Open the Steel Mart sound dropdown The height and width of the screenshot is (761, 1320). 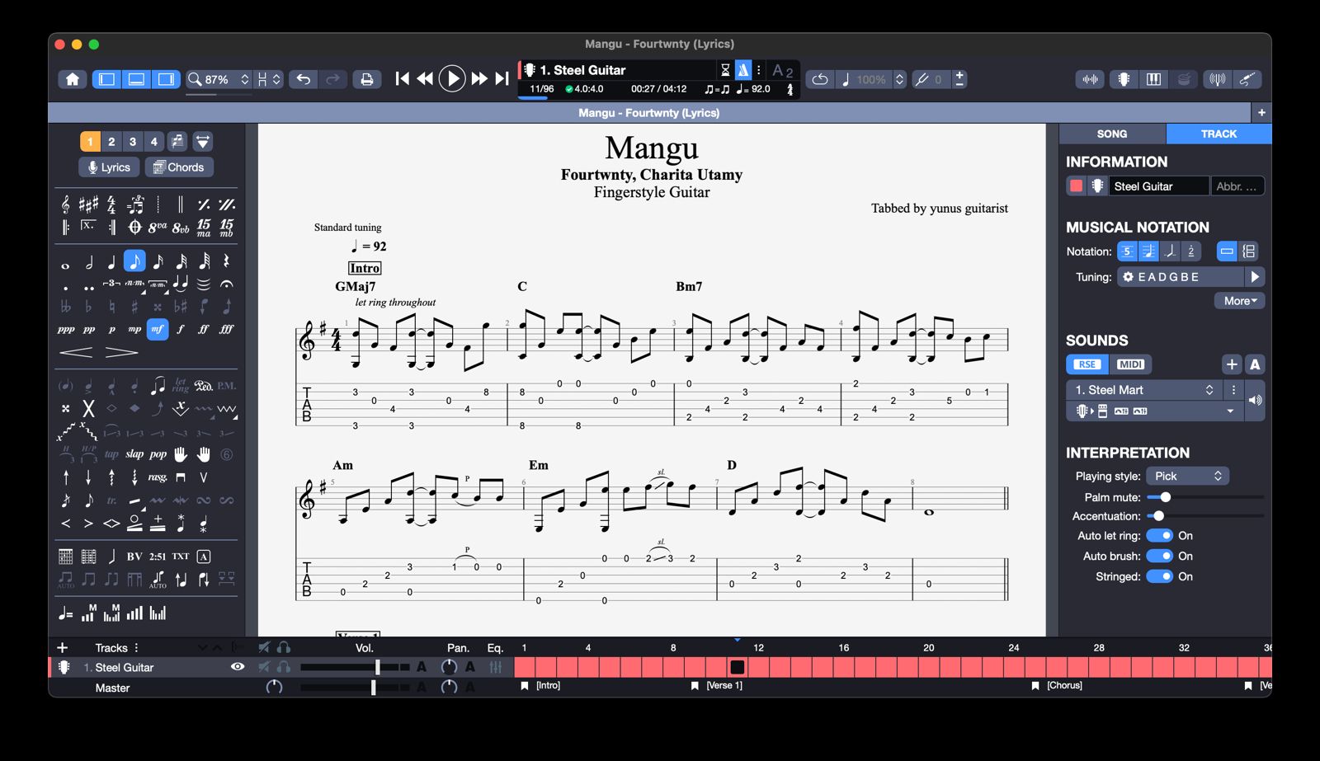(1144, 390)
